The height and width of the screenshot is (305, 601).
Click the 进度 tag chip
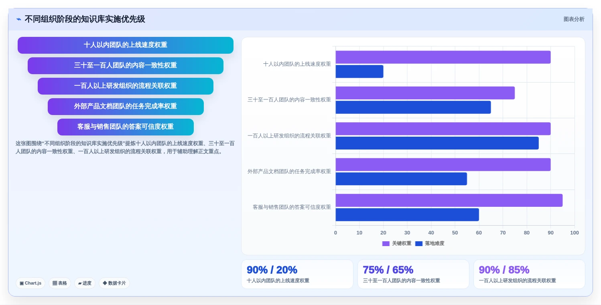click(x=85, y=283)
